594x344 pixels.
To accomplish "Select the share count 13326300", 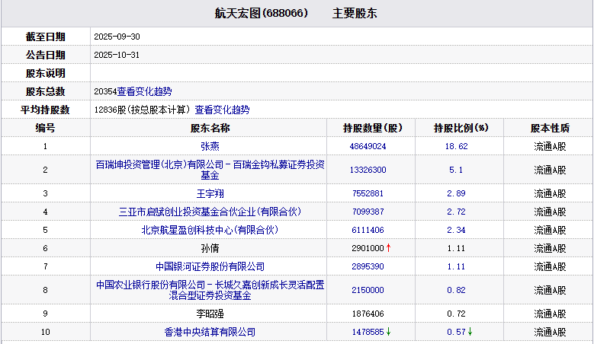I will (368, 170).
